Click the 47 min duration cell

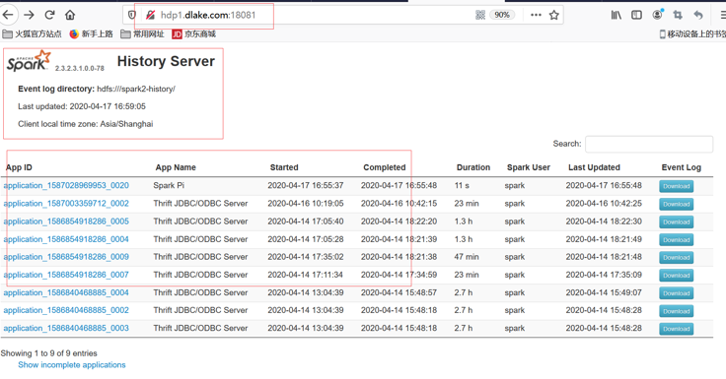(467, 257)
